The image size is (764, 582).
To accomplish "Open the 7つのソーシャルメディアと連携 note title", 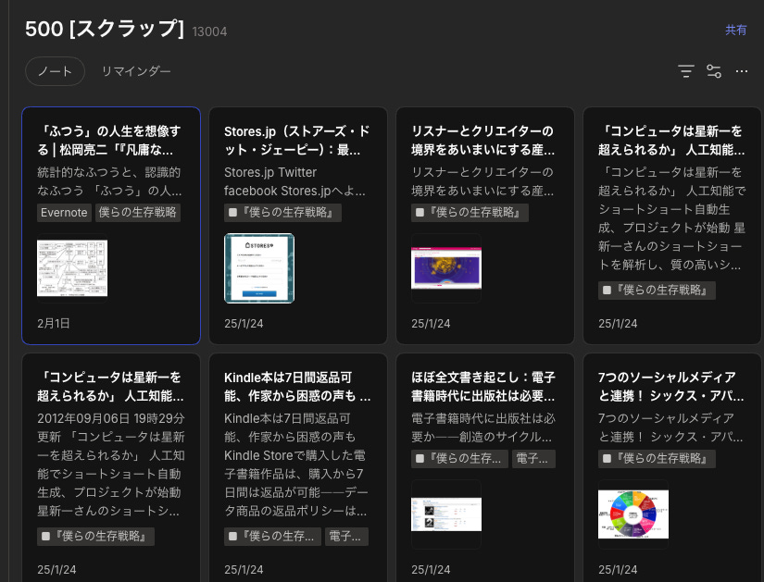I will (671, 386).
